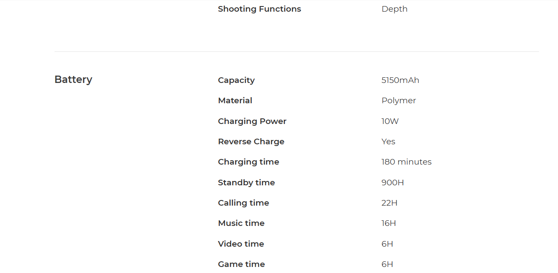
Task: Select the battery Material label
Action: point(235,101)
